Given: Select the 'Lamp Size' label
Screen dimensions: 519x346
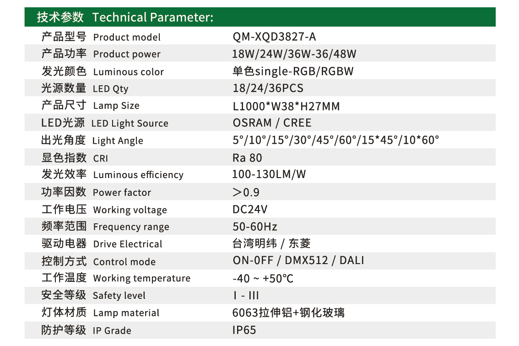Looking at the screenshot, I should [x=116, y=106].
